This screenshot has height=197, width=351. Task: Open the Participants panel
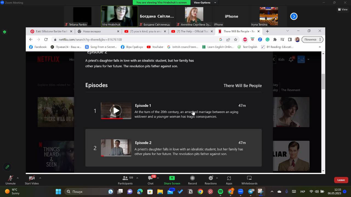click(125, 178)
